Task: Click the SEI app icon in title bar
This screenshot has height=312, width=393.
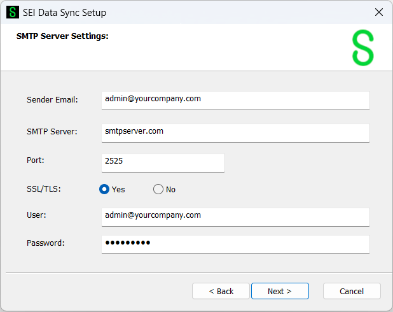Action: pos(13,13)
